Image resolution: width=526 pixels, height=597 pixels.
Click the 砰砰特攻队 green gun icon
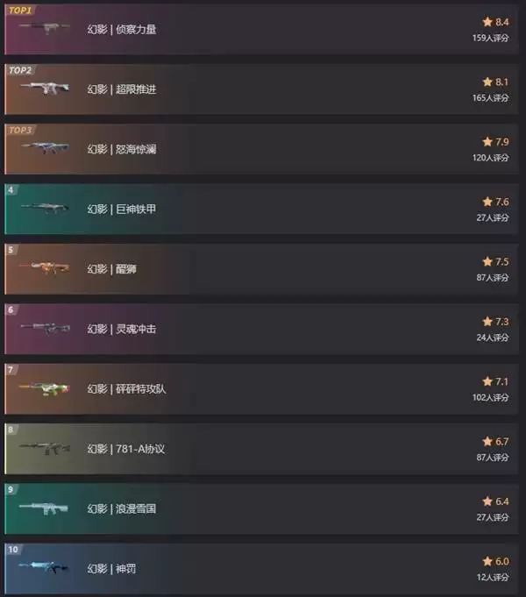click(45, 388)
